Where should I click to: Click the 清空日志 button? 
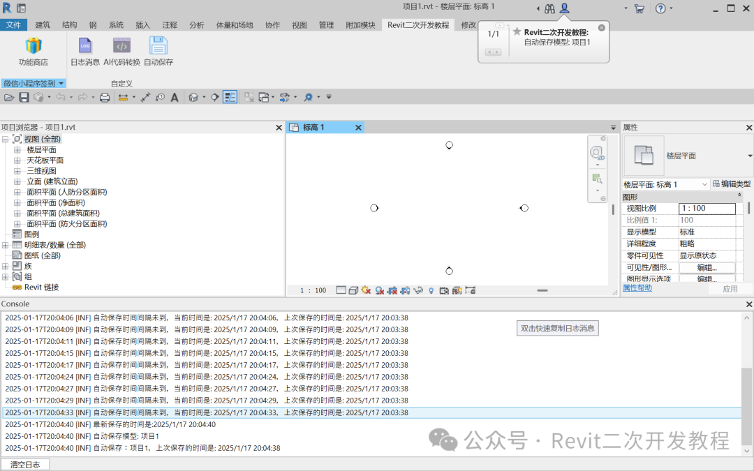click(25, 465)
